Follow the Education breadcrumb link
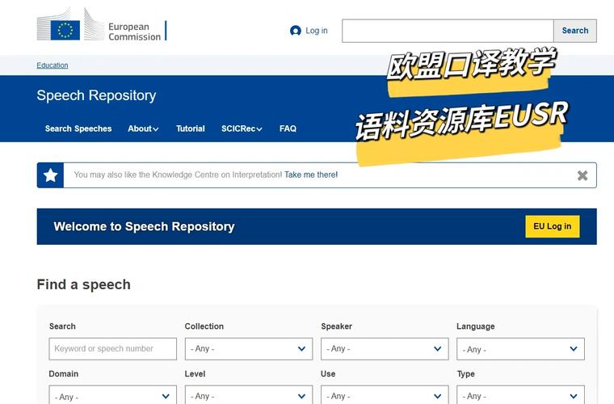Screen dimensions: 614x404 53,65
